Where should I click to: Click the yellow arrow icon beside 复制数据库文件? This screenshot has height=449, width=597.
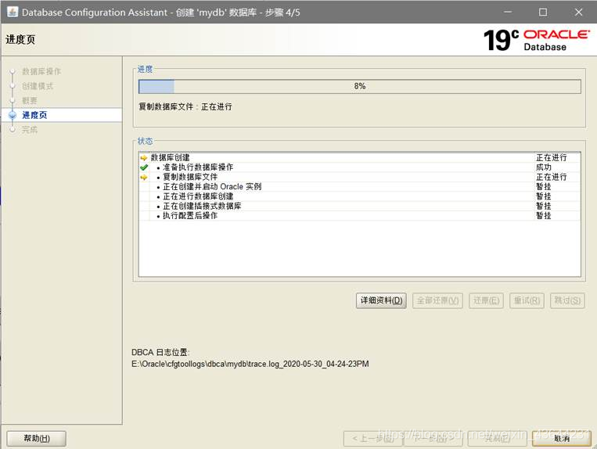[x=143, y=178]
